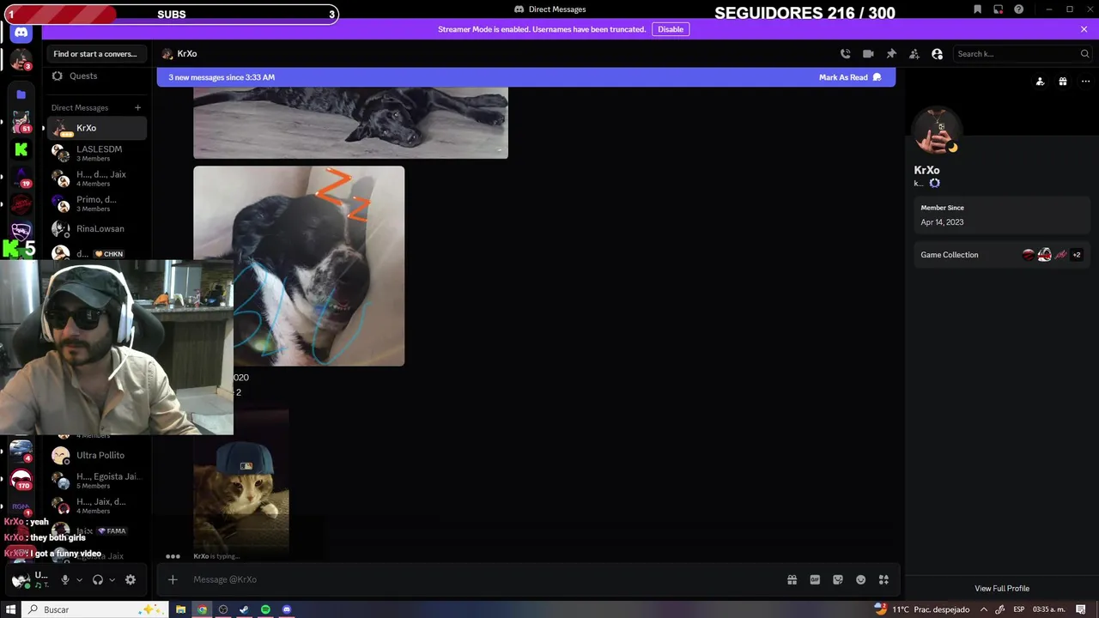The width and height of the screenshot is (1099, 618).
Task: Toggle headphone deafen
Action: tap(98, 580)
